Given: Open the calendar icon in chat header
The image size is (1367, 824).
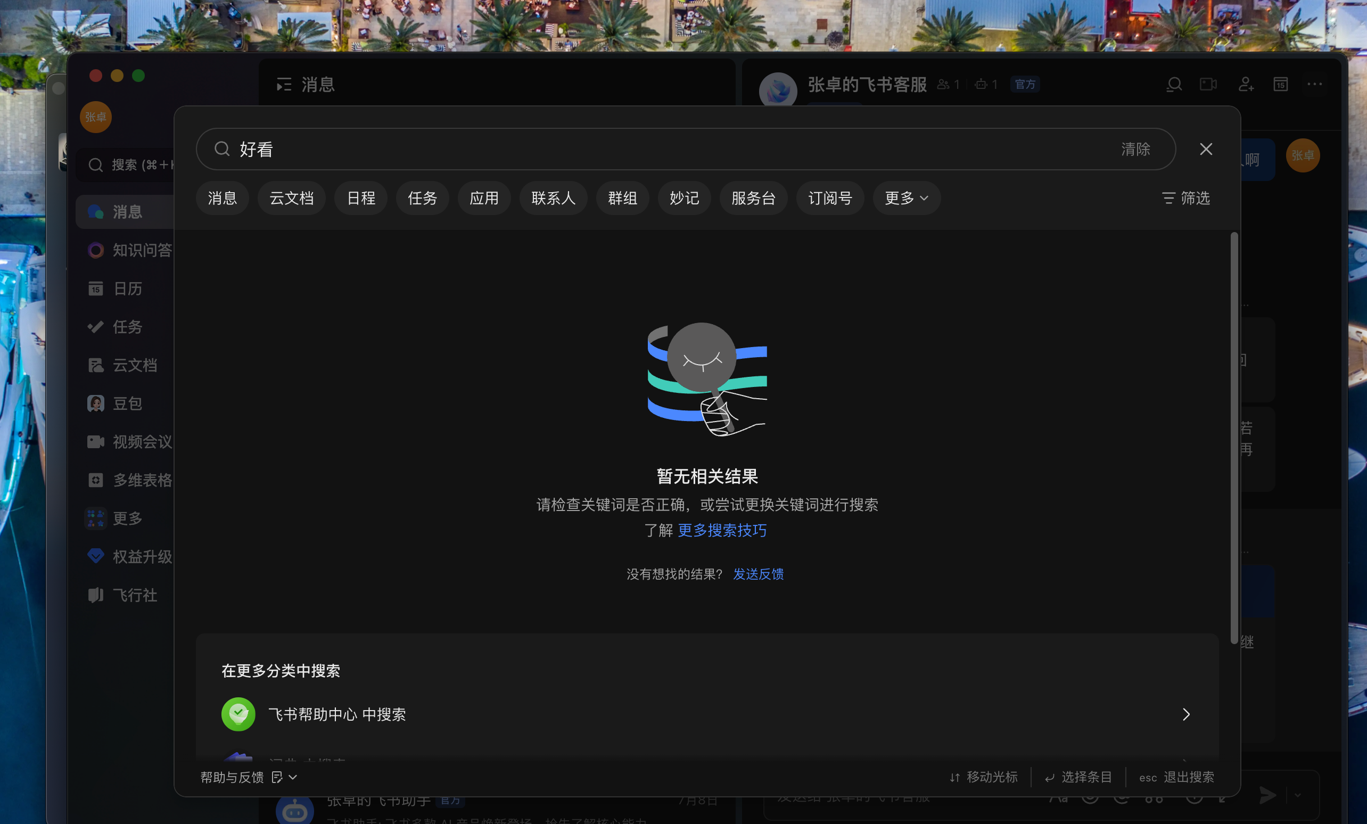Looking at the screenshot, I should point(1280,84).
